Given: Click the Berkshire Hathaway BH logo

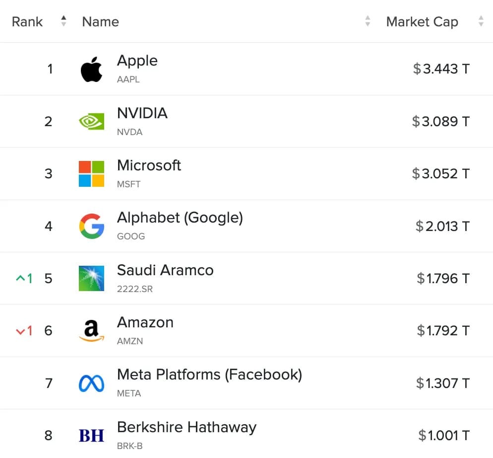Looking at the screenshot, I should coord(91,436).
